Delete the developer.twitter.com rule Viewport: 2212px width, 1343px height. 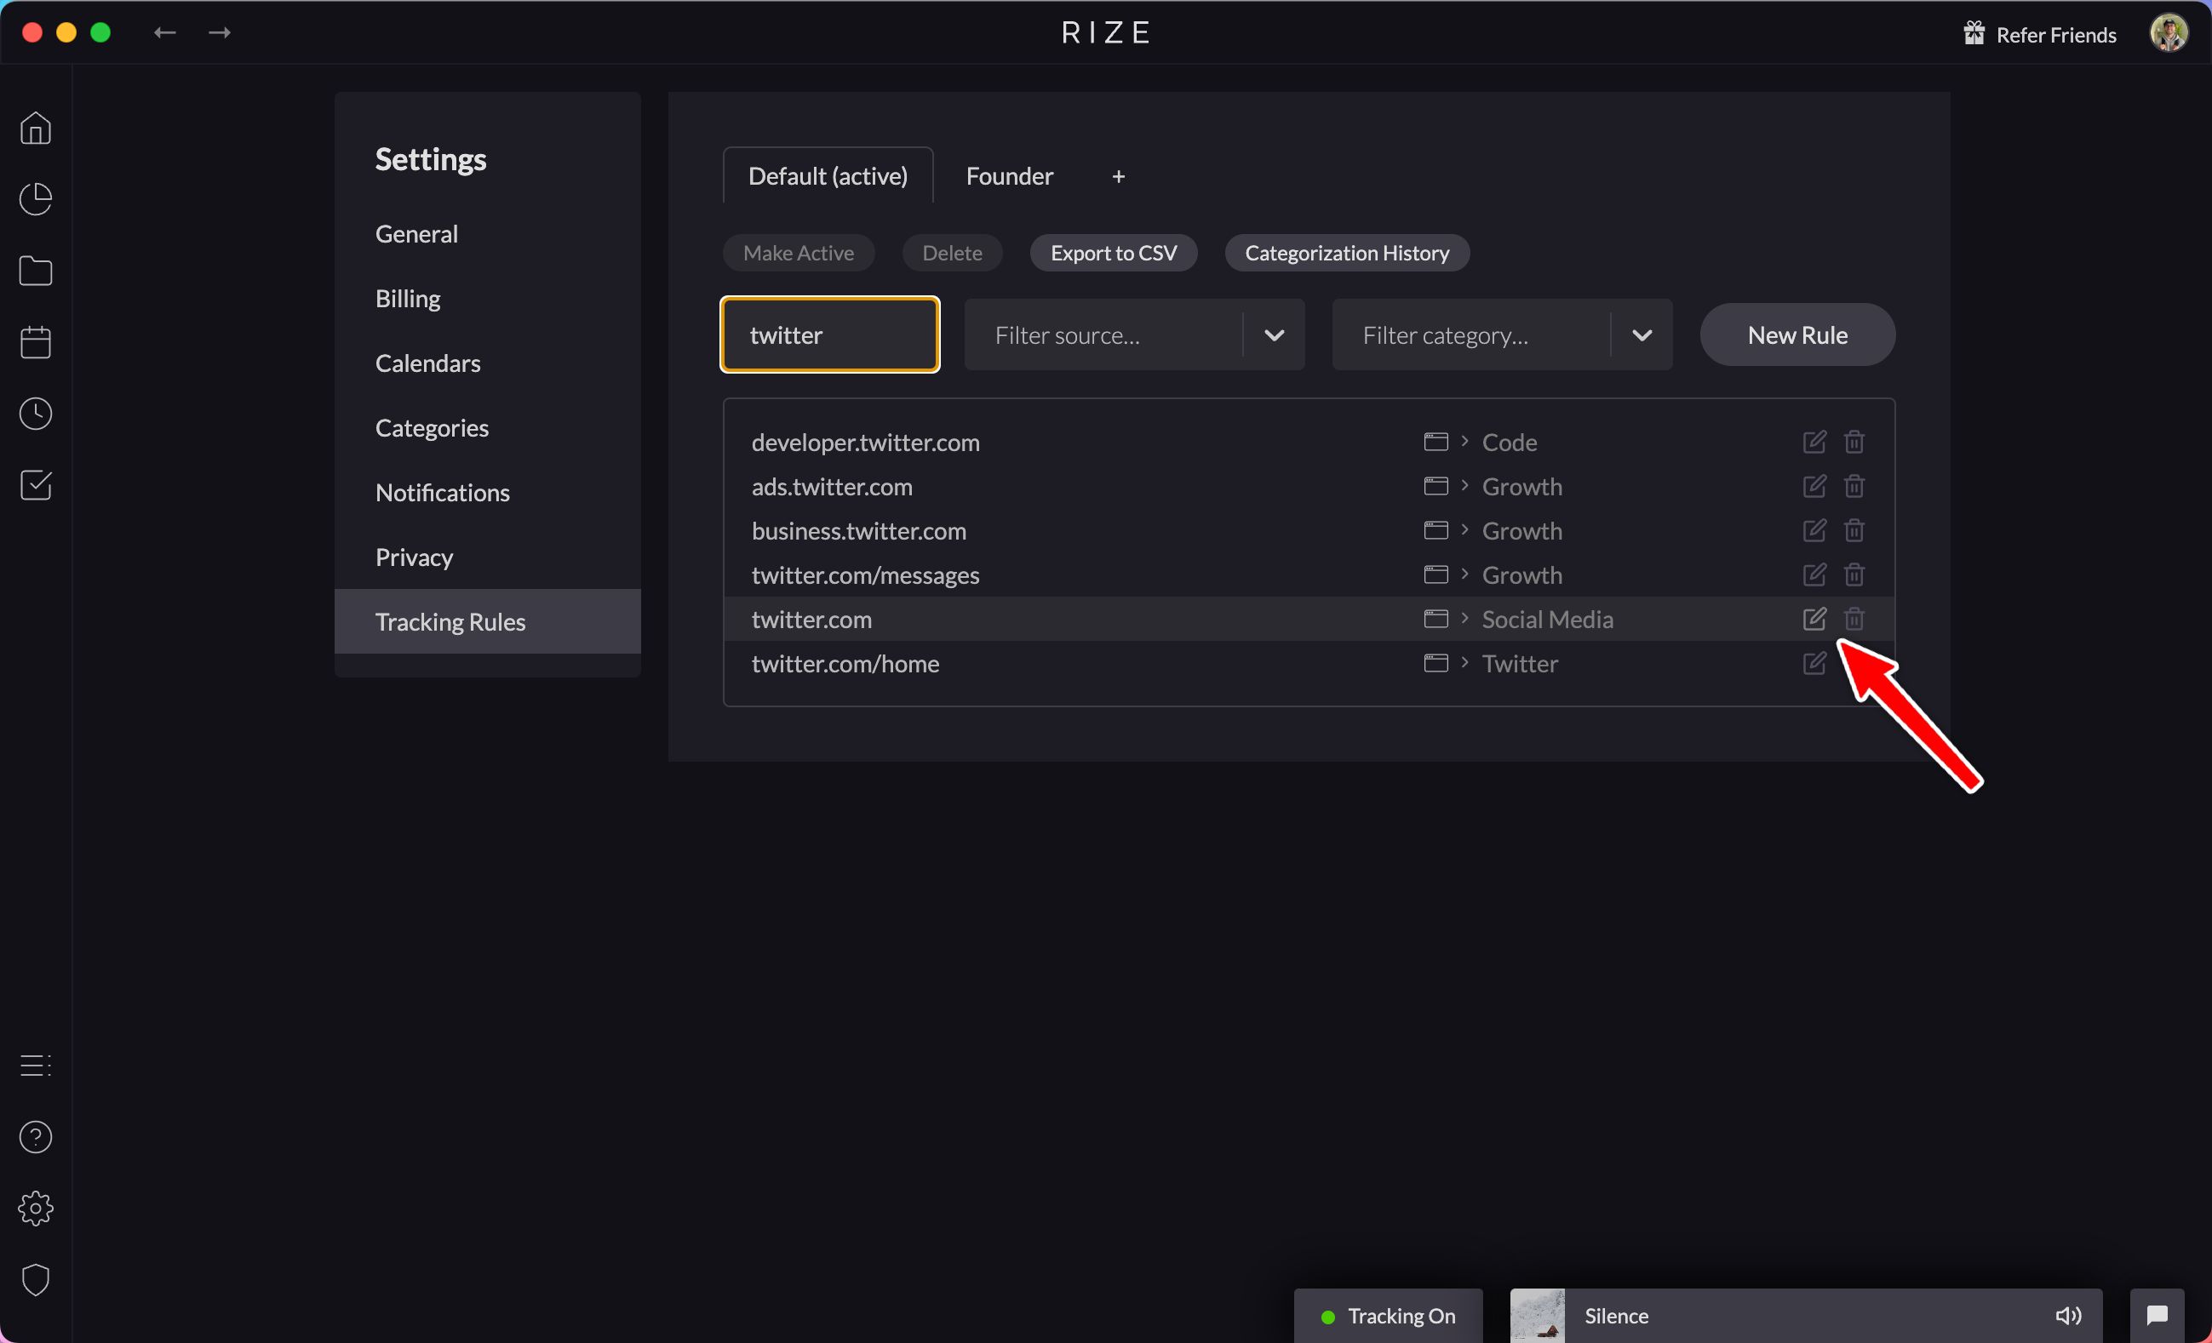coord(1854,442)
